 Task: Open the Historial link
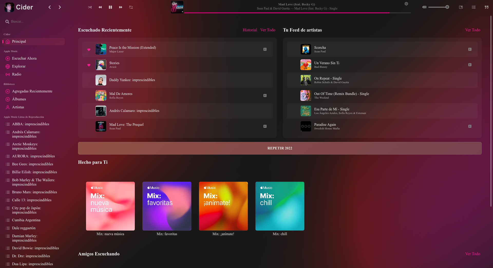tap(250, 30)
